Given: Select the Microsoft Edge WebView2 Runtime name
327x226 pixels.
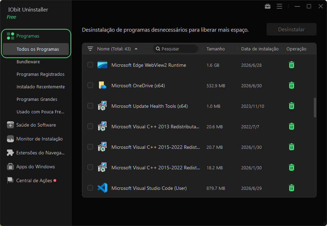Looking at the screenshot, I should [149, 65].
